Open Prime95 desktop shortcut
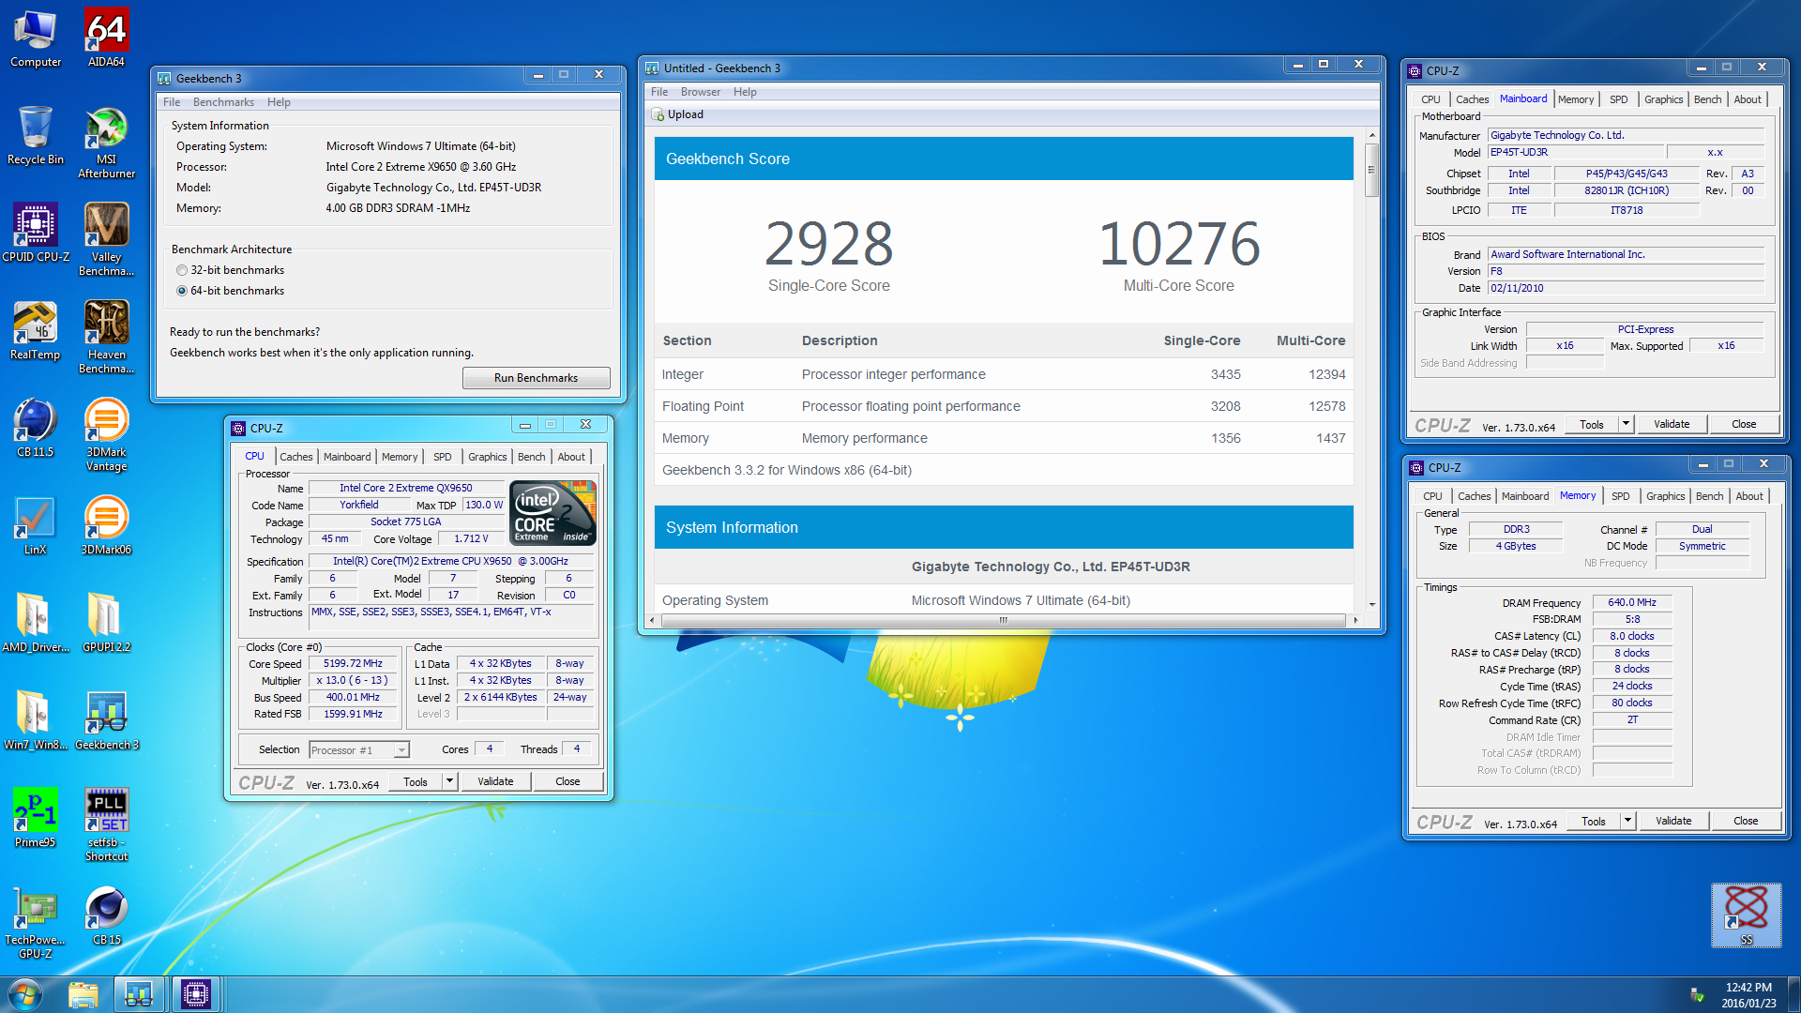Screen dimensions: 1801x1013 click(36, 819)
